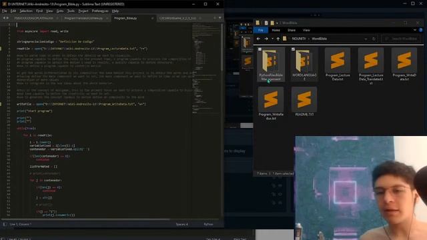The image size is (427, 240).
Task: Click print("Start program") code line
Action: pos(34,111)
